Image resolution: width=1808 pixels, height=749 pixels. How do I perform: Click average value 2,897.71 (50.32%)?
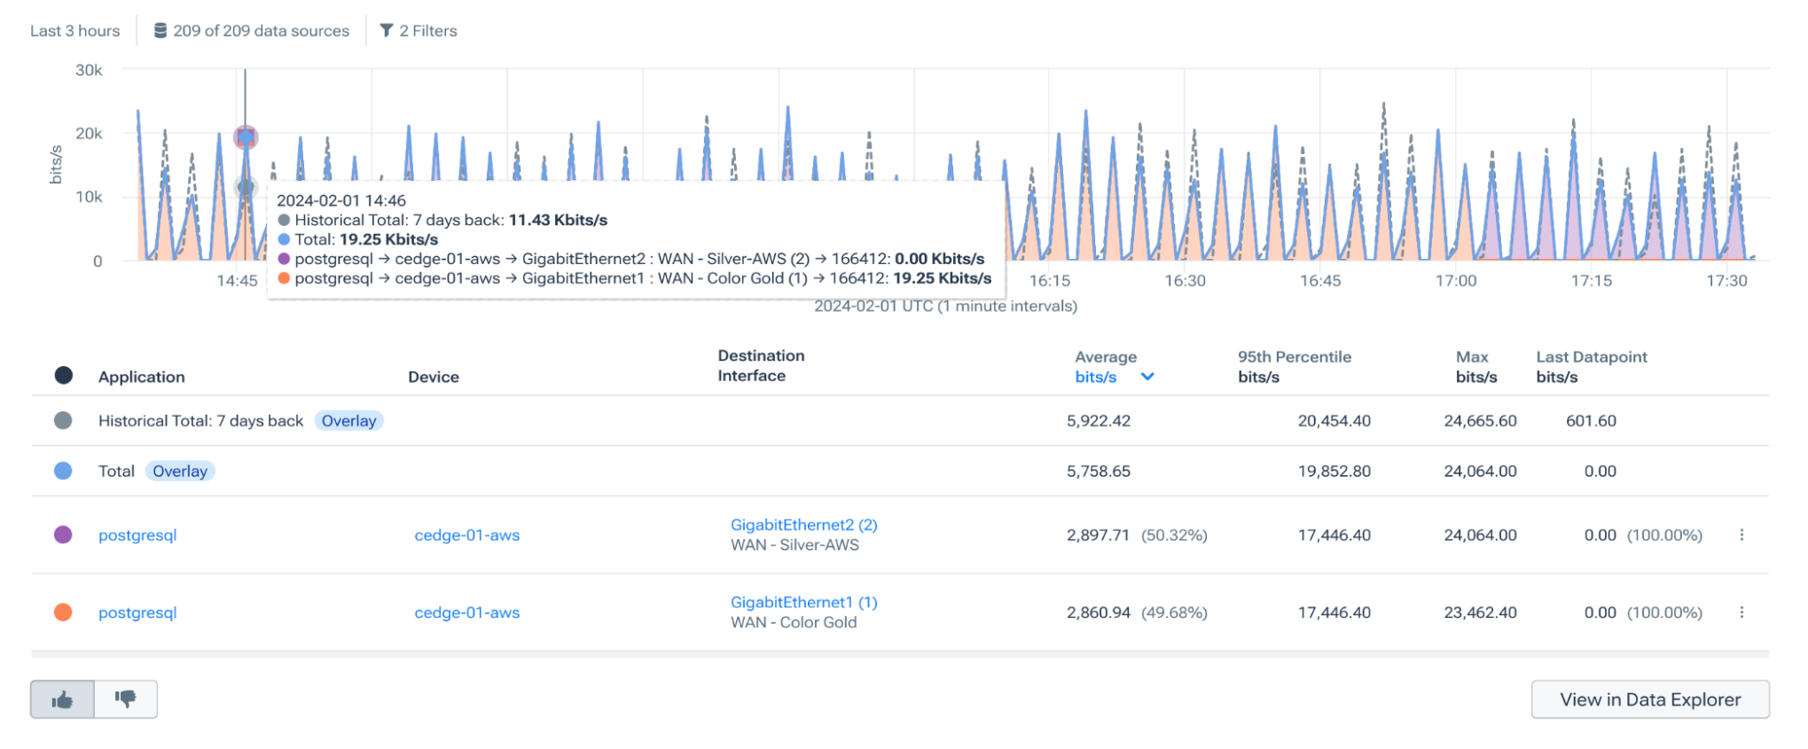1137,535
